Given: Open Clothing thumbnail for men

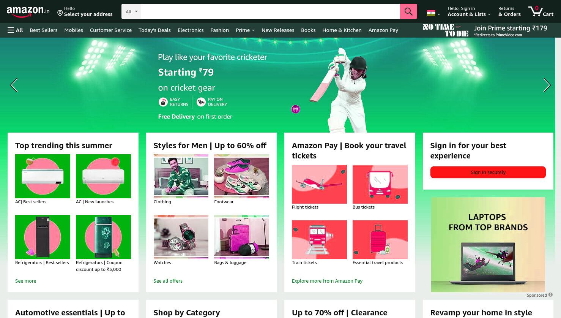Looking at the screenshot, I should click(181, 176).
